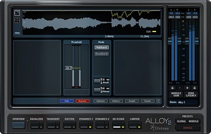Open the View label under the icons
This screenshot has height=134, width=211.
(17, 33)
